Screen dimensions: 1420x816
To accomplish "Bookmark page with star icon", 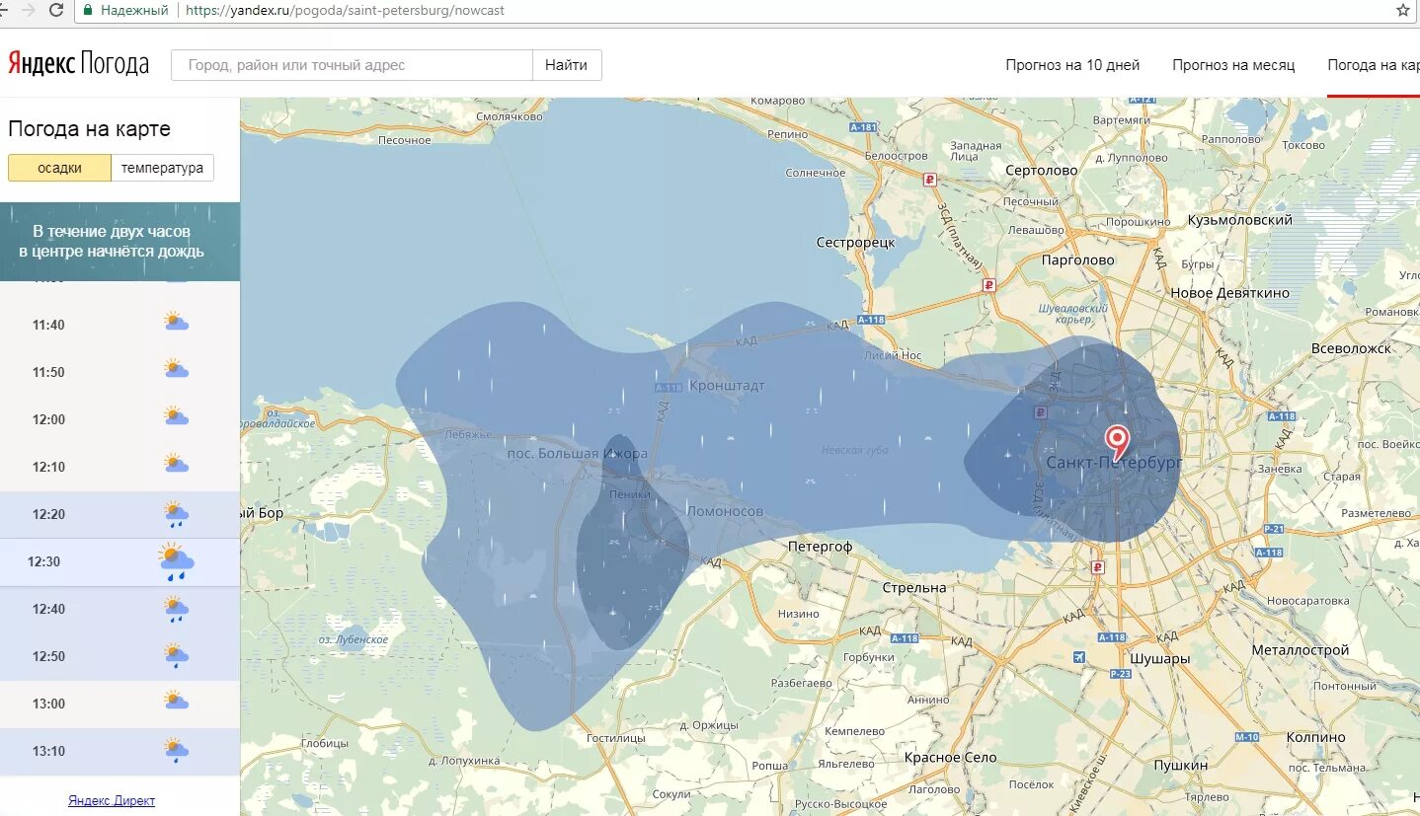I will point(1403,10).
